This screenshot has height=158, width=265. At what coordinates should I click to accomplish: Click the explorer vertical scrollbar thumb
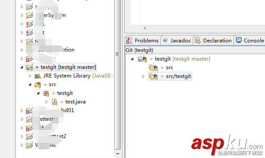[117, 74]
